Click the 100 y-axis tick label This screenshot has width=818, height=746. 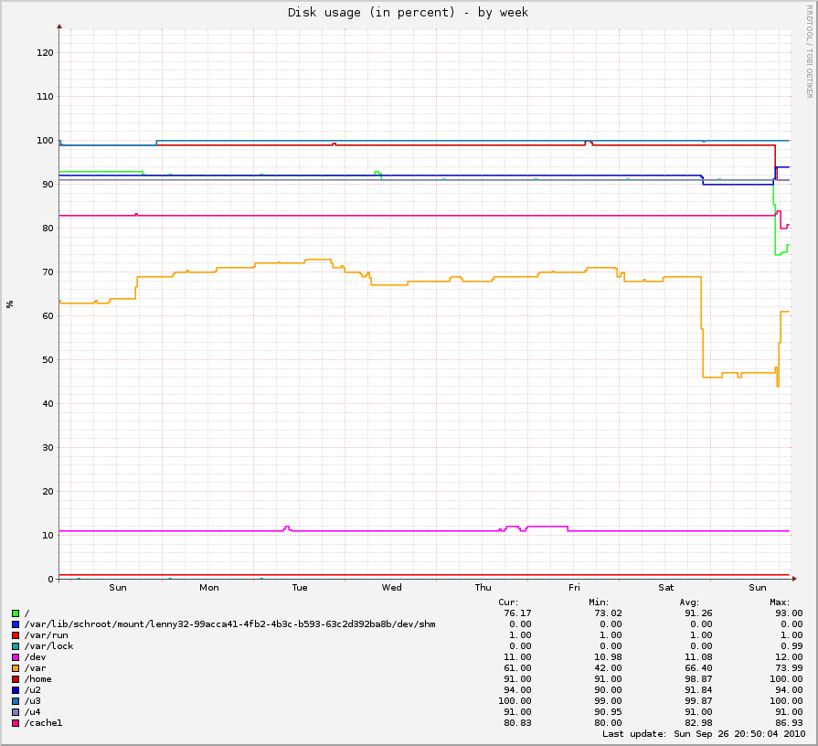(45, 140)
